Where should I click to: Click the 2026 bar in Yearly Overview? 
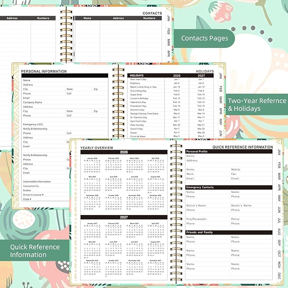(124, 152)
